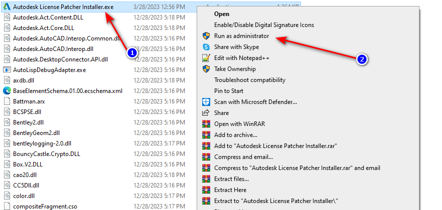This screenshot has height=210, width=442.
Task: Click the Microsoft Defender shield icon
Action: (206, 102)
